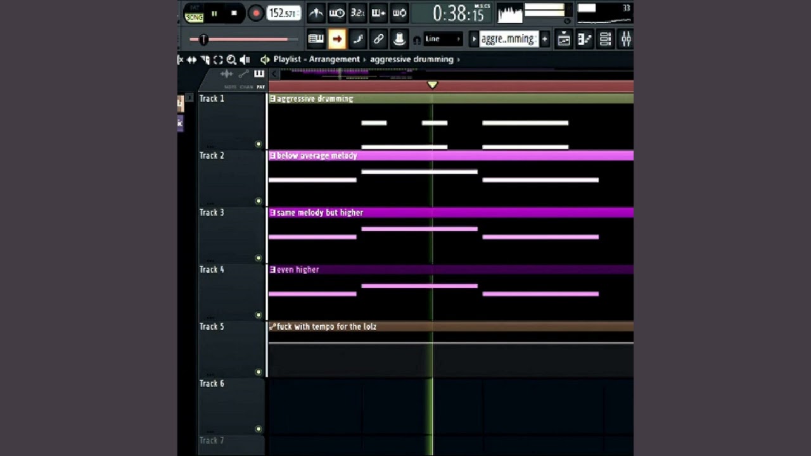Select the slip tool icon in Playlist toolbar

coord(192,60)
